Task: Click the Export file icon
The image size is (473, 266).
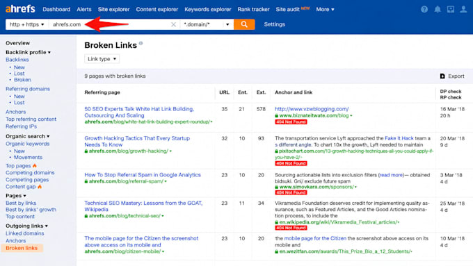Action: point(442,76)
